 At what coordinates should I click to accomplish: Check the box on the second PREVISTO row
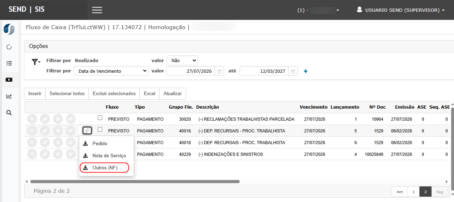[x=100, y=130]
